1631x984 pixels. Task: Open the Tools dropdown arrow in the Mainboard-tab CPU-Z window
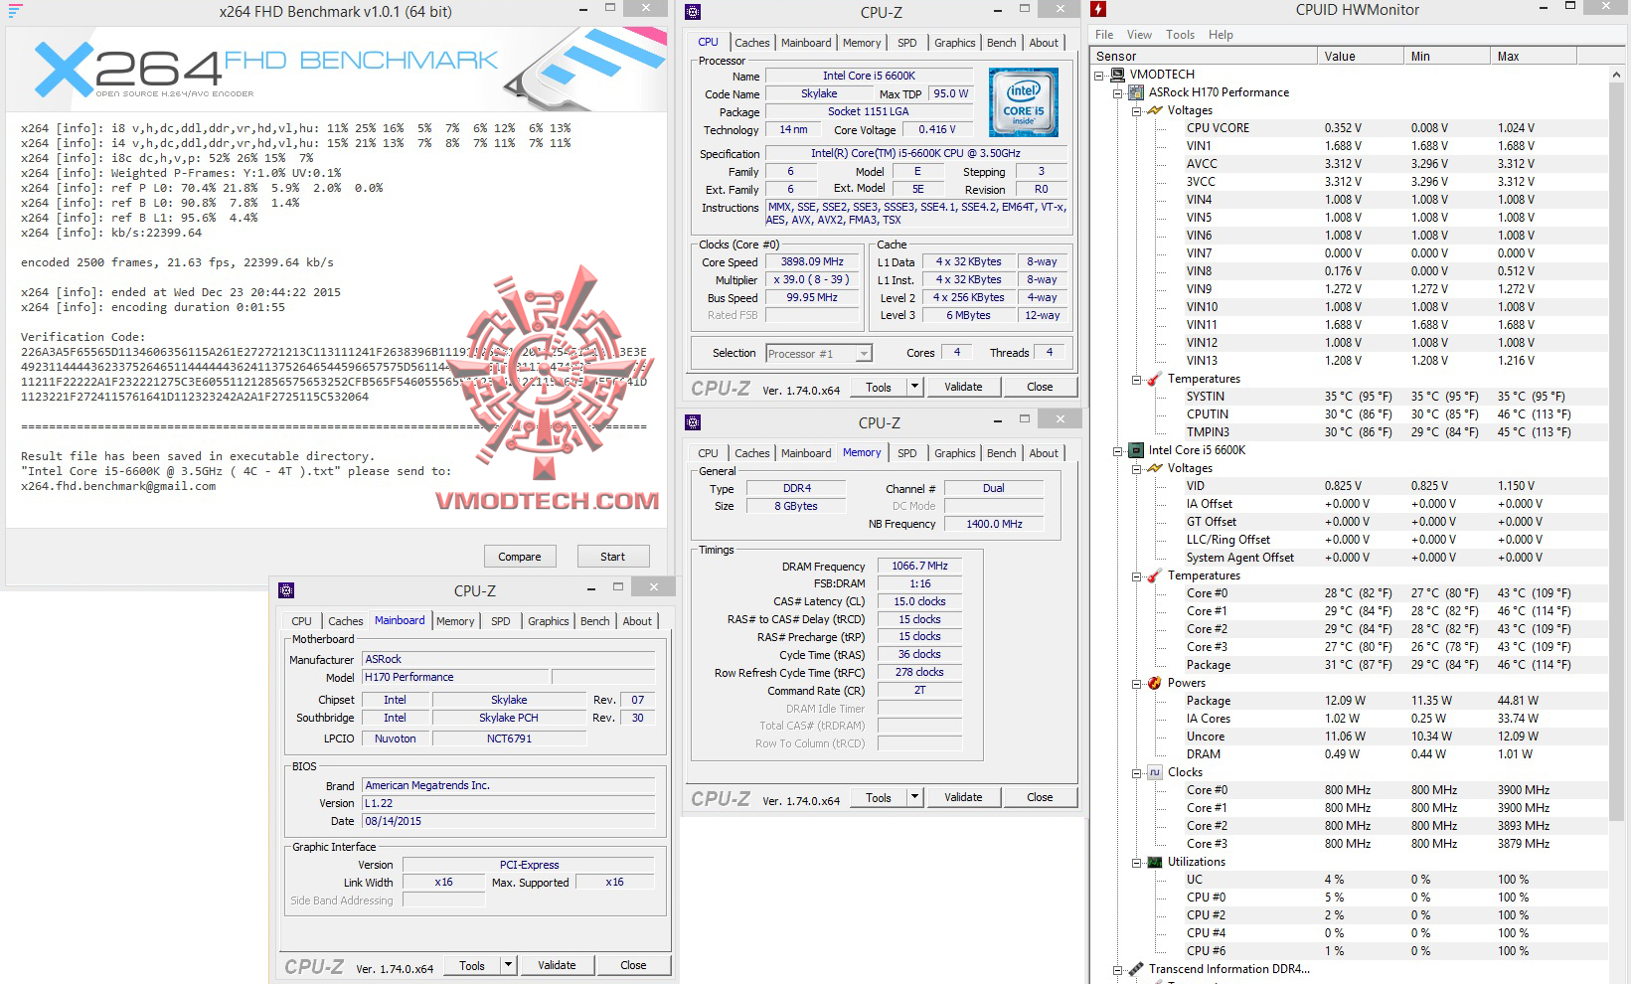[x=509, y=965]
